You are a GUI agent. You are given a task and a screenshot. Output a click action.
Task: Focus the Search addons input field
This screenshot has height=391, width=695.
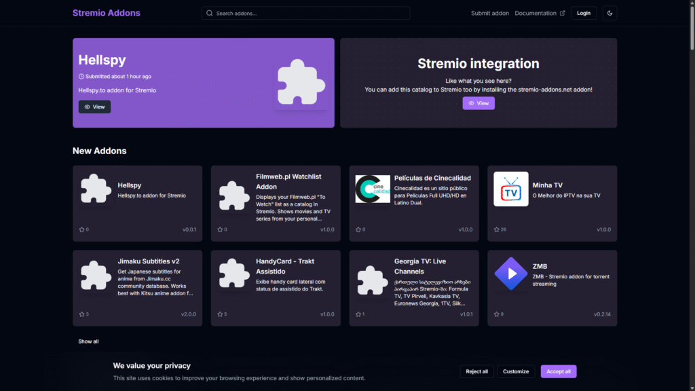305,14
